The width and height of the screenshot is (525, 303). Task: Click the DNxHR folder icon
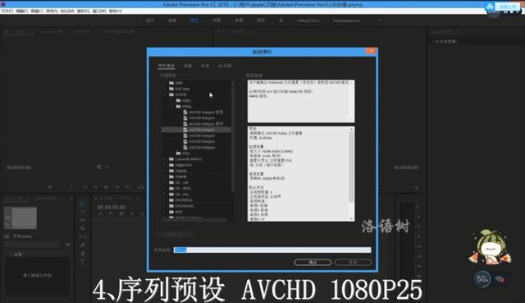171,177
